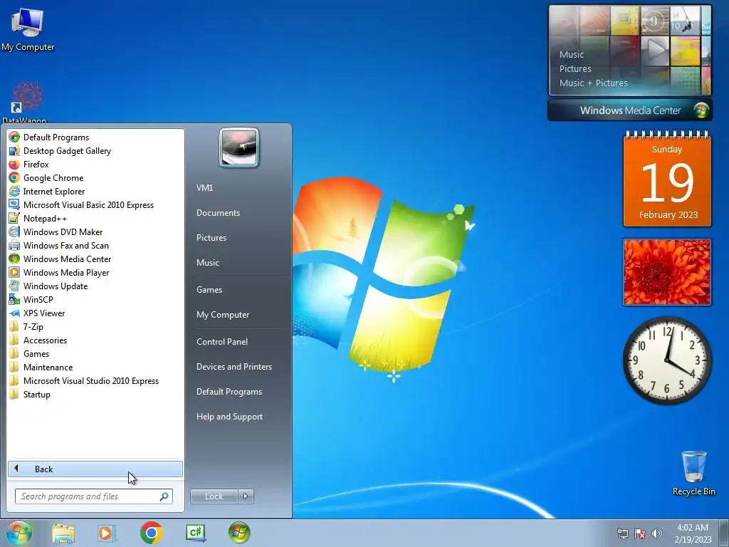Click Music + Pictures in Media Center gadget

coord(593,83)
